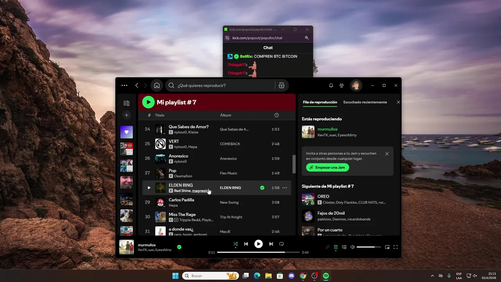Open the notifications bell in Spotify
Viewport: 501px width, 282px height.
[x=331, y=85]
